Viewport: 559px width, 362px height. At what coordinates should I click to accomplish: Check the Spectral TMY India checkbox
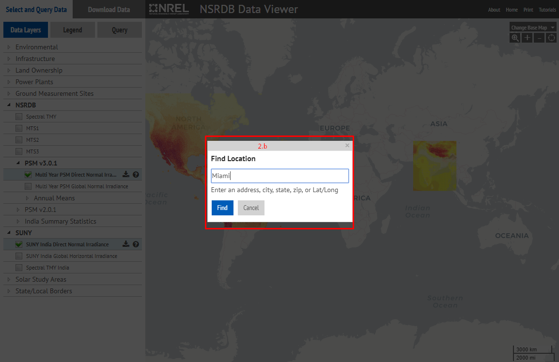(x=19, y=268)
